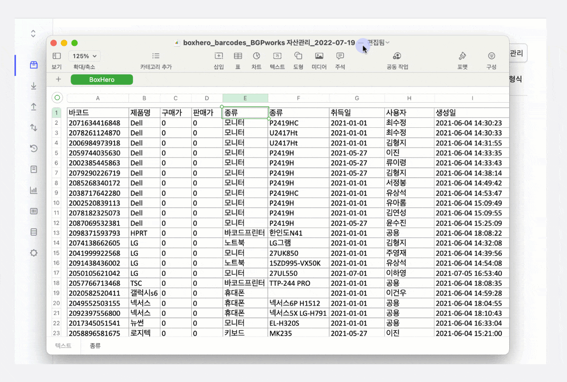Click the Add Category list icon
The image size is (567, 382).
156,56
